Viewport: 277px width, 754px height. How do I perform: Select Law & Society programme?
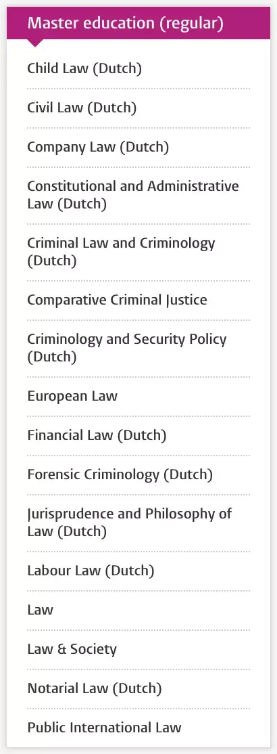pos(72,649)
